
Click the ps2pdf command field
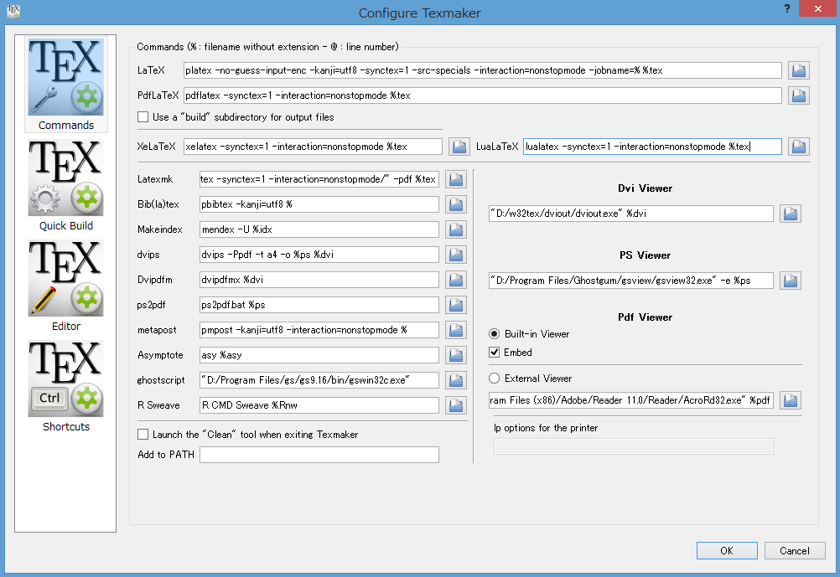click(x=319, y=305)
